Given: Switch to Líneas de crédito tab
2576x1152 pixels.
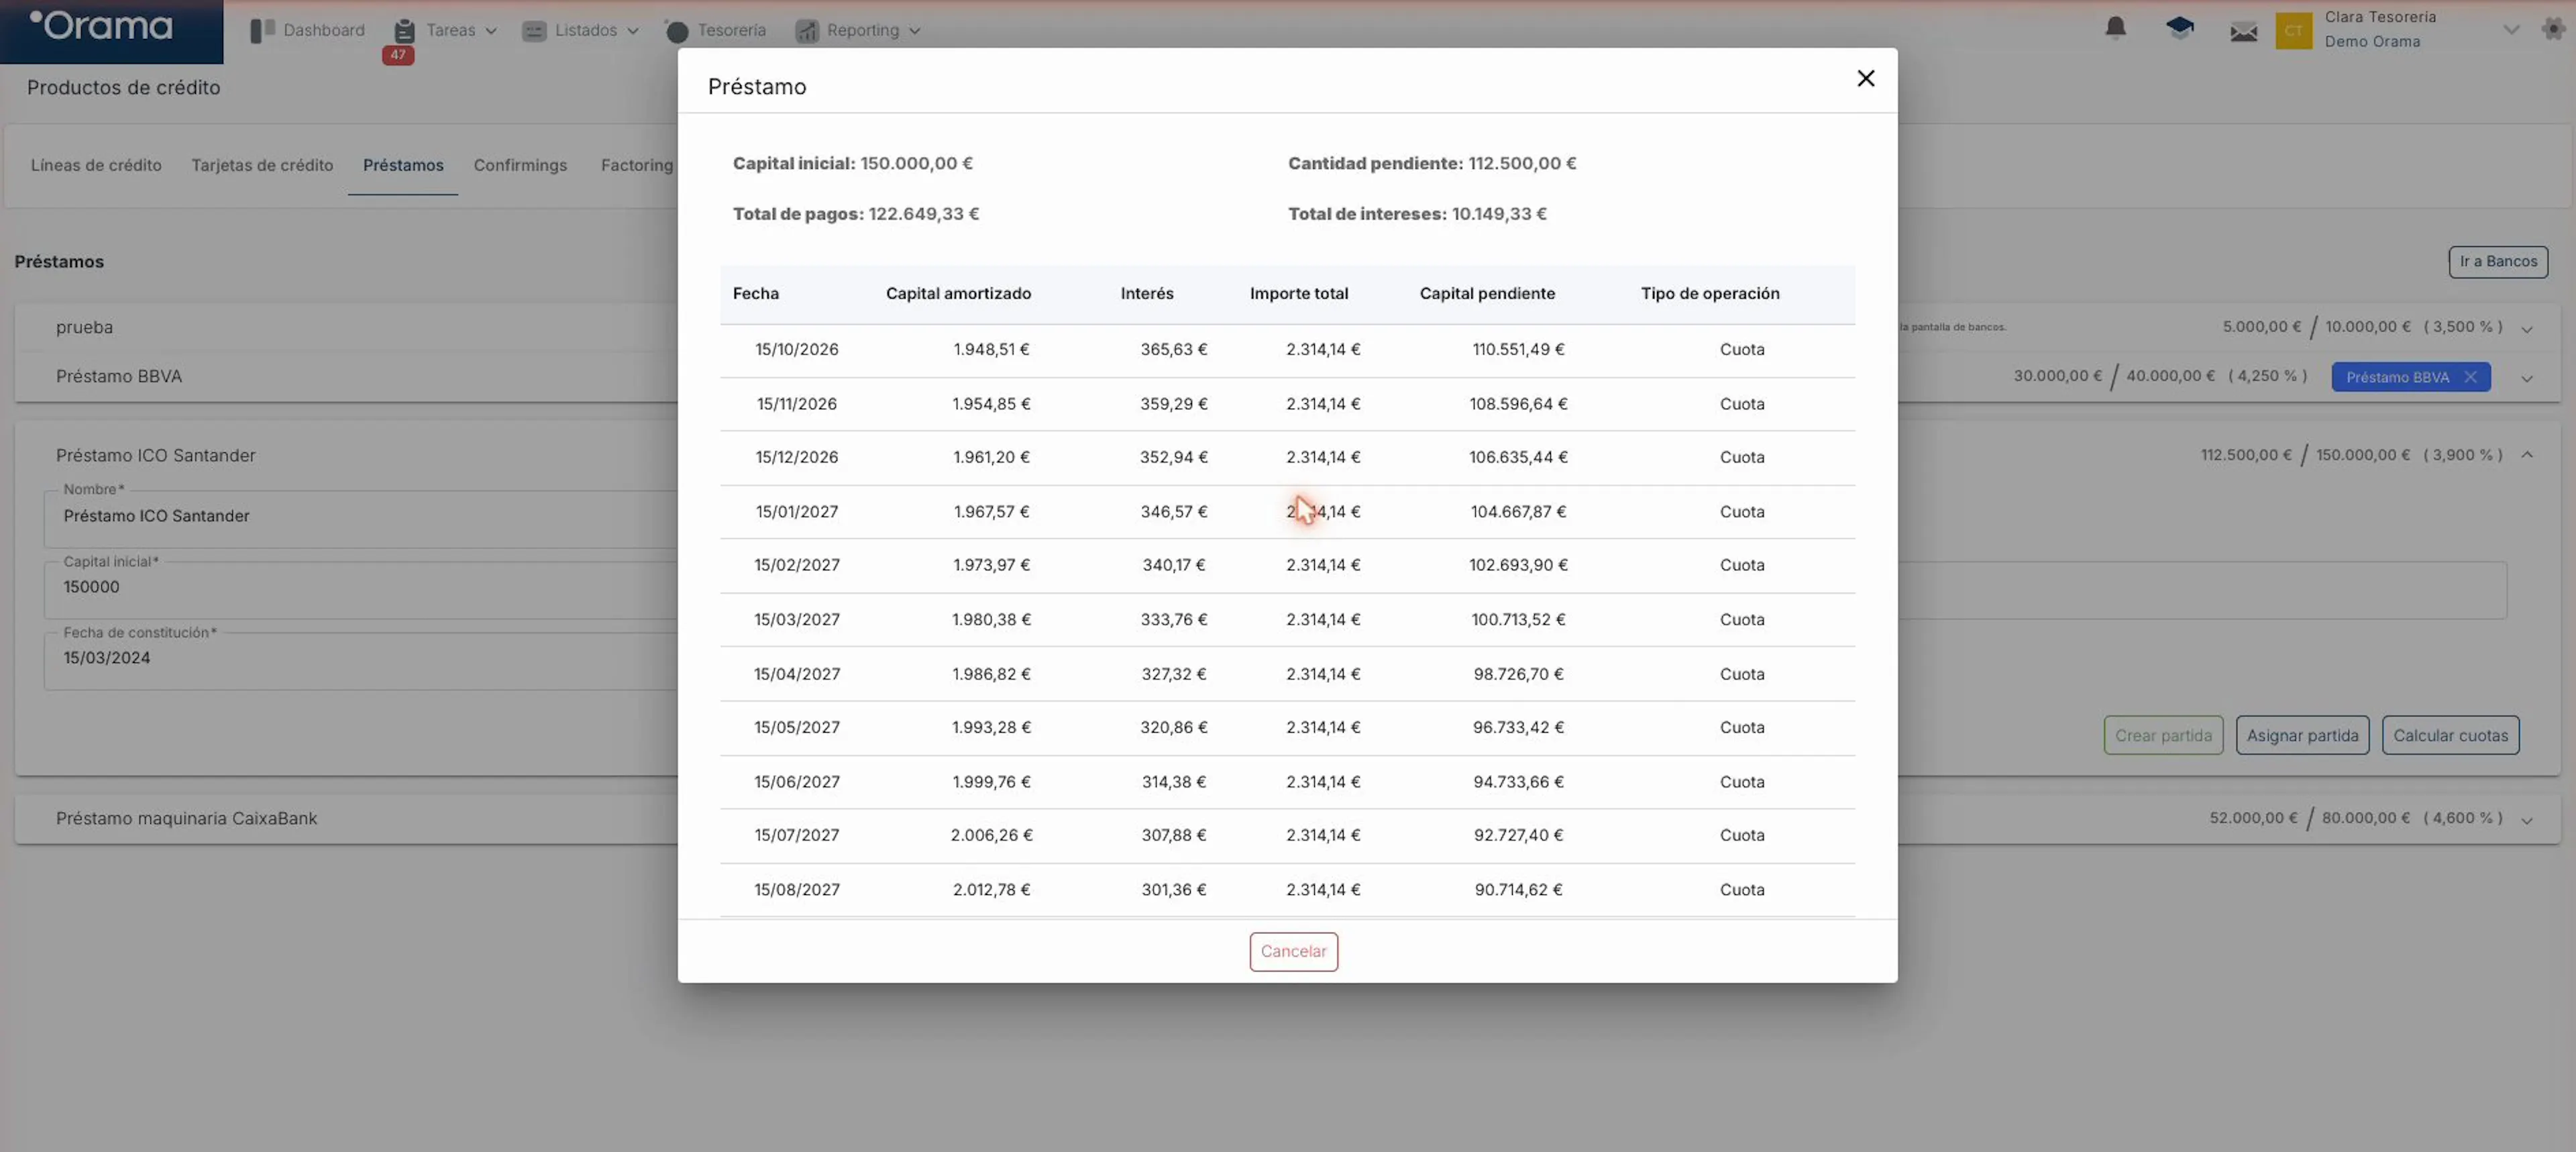Looking at the screenshot, I should pos(96,166).
